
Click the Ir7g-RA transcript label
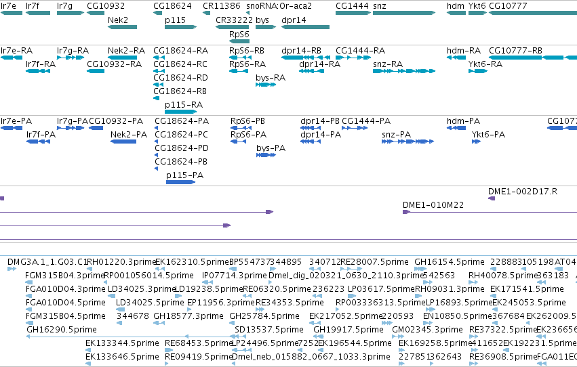point(73,51)
